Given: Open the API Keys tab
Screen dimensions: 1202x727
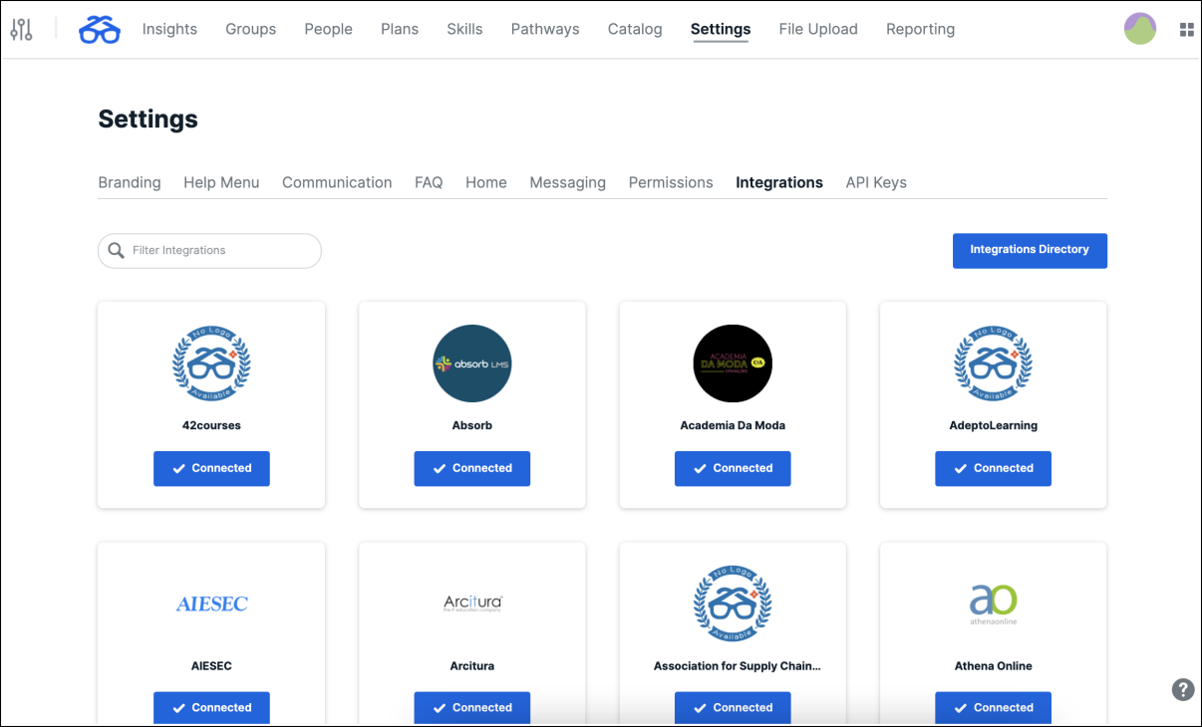Looking at the screenshot, I should (x=875, y=182).
